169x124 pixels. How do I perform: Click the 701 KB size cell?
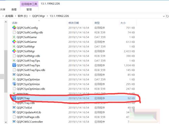[x=130, y=28]
